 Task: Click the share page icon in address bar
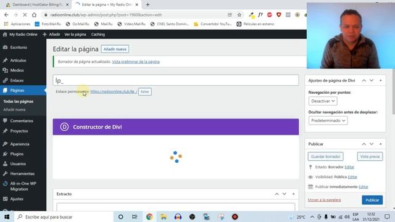tap(230, 15)
